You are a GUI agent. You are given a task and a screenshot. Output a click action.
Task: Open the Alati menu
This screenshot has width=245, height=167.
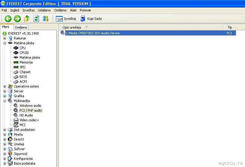pyautogui.click(x=73, y=10)
